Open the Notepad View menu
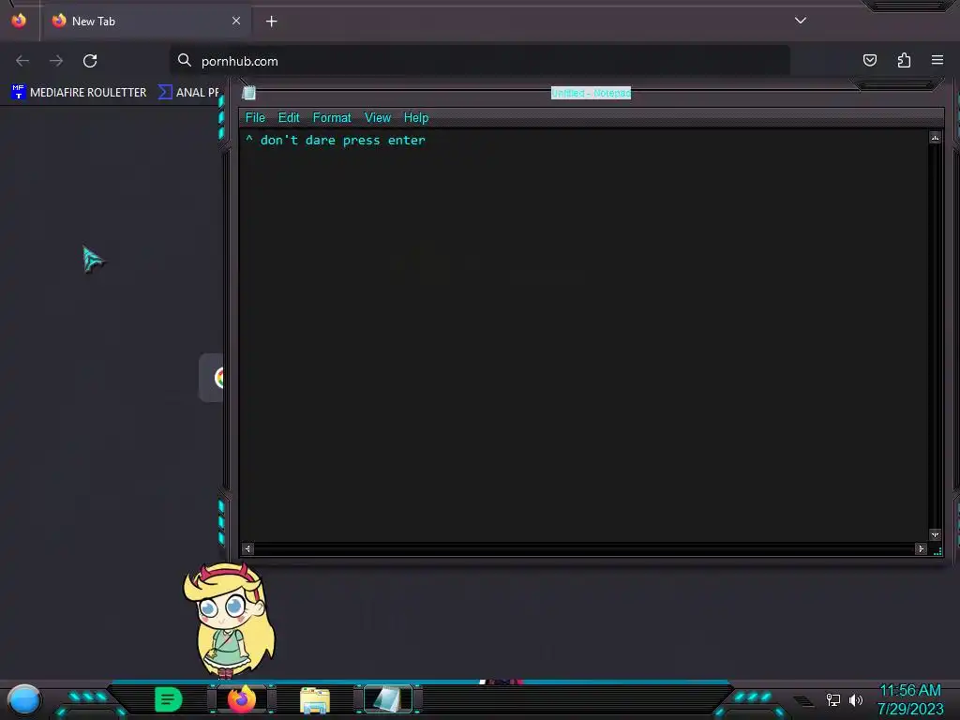Image resolution: width=960 pixels, height=720 pixels. (x=377, y=117)
